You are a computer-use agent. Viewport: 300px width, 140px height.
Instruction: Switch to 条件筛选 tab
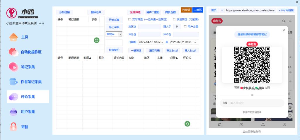[x=135, y=12]
